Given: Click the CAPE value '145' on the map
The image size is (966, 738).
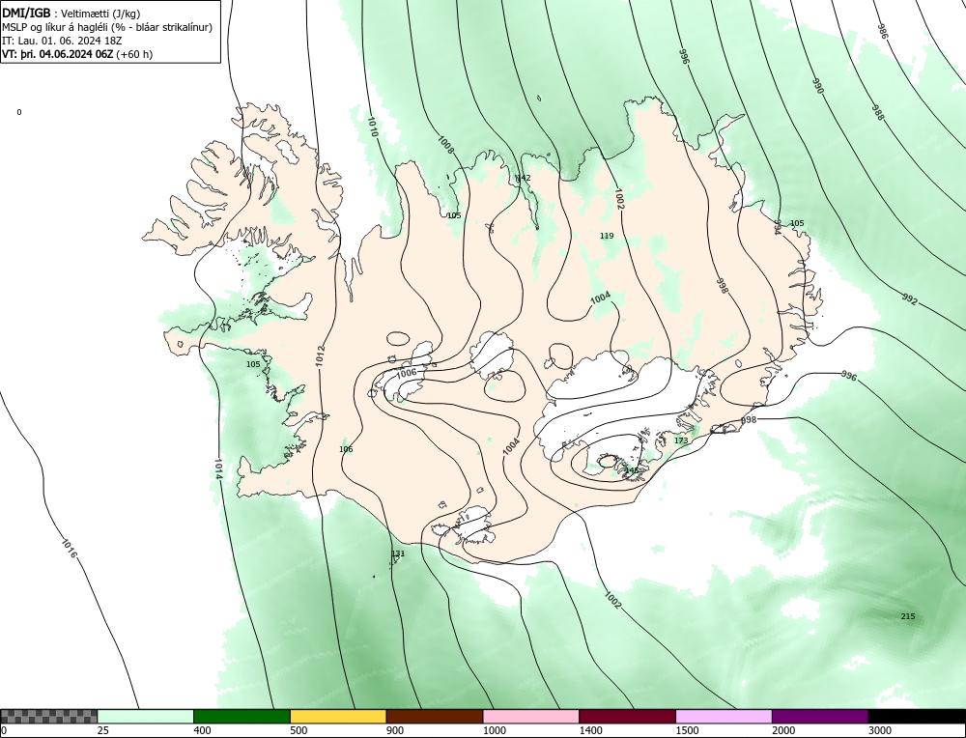Looking at the screenshot, I should (632, 470).
